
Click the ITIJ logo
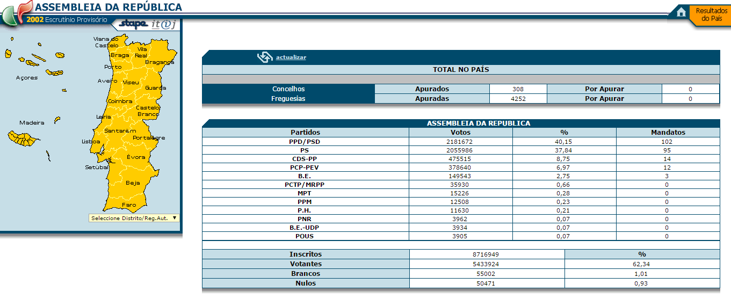click(163, 24)
